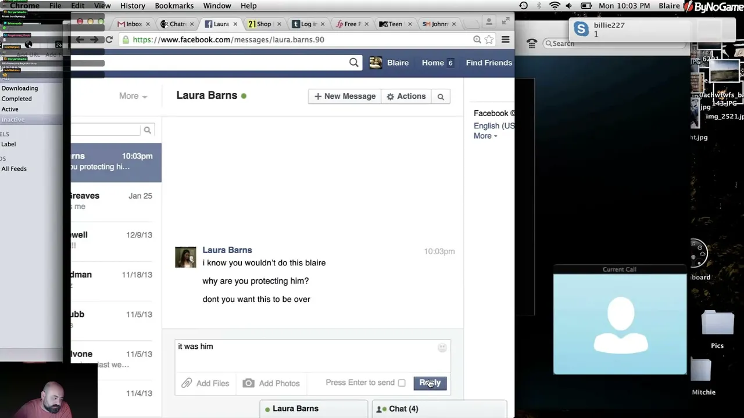Switch to the Inbox Gmail tab
The height and width of the screenshot is (418, 744).
(134, 24)
